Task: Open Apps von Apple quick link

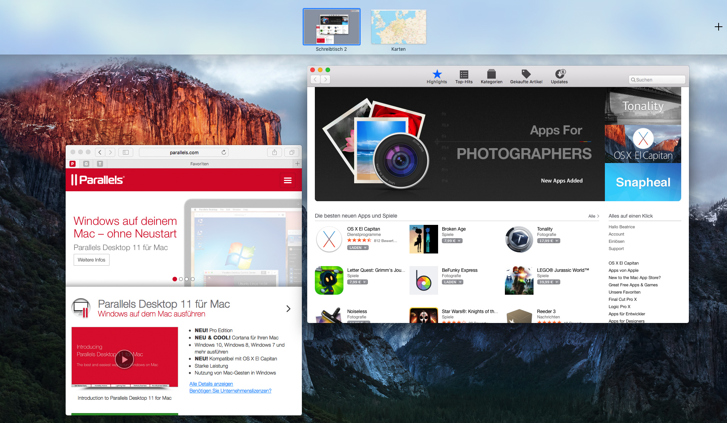Action: pyautogui.click(x=623, y=270)
